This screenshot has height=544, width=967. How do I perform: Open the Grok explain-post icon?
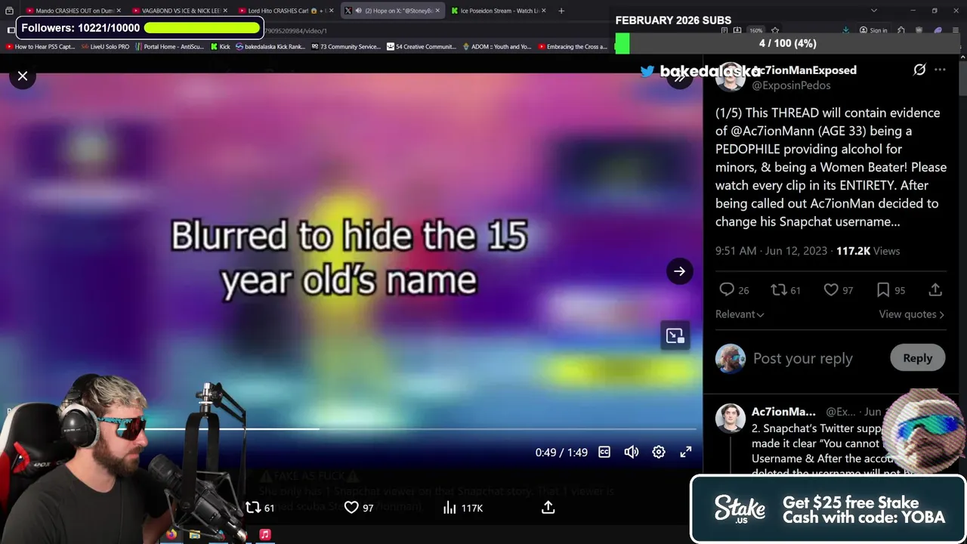point(919,70)
